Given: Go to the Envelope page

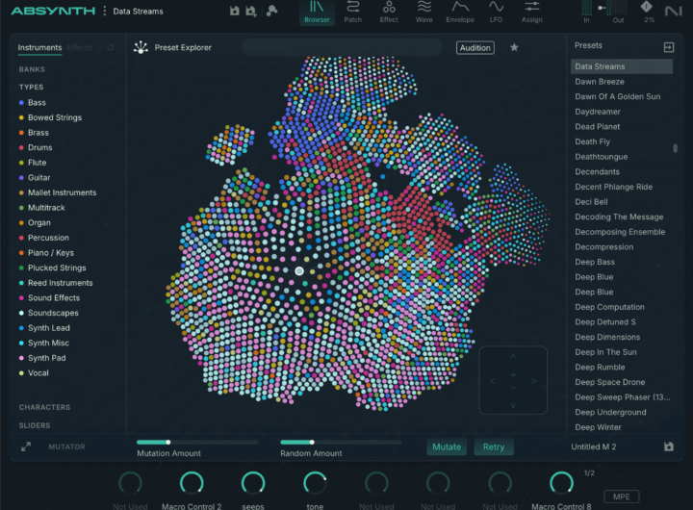Looking at the screenshot, I should pyautogui.click(x=459, y=12).
